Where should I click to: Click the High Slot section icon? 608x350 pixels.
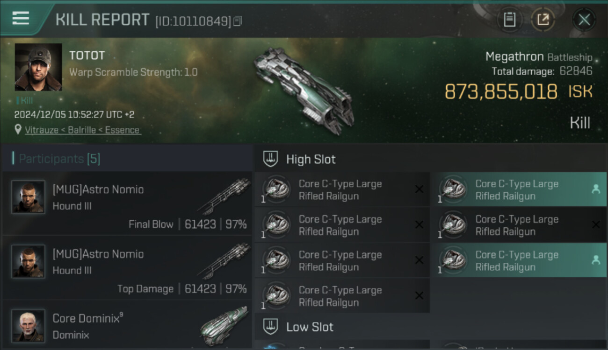coord(271,159)
